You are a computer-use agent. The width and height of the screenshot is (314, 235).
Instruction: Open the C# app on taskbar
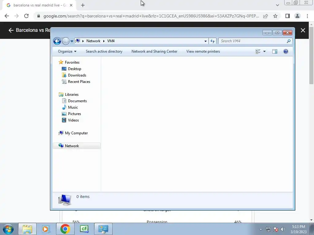point(84,229)
